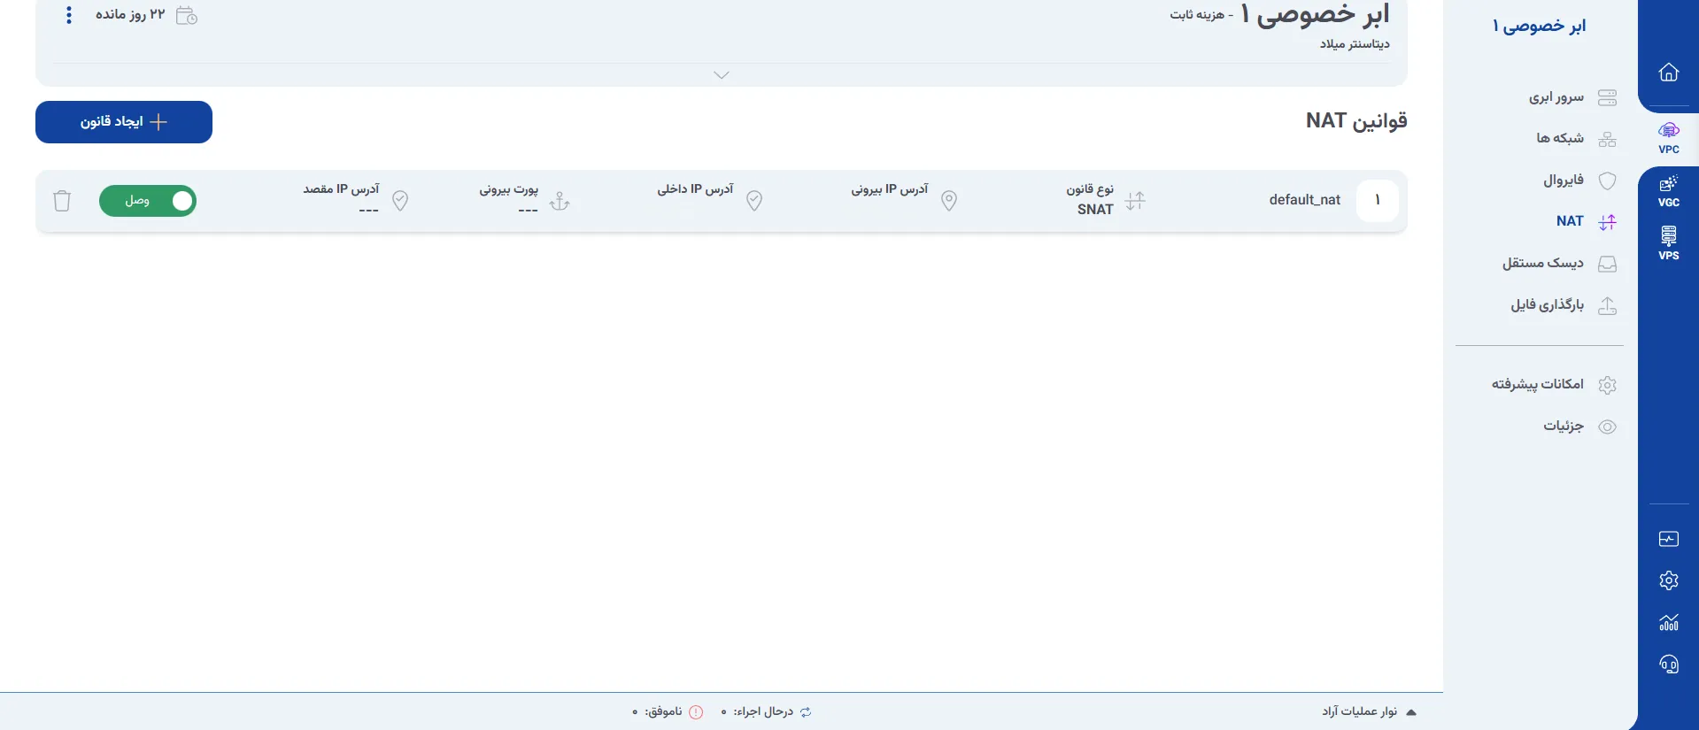Image resolution: width=1699 pixels, height=730 pixels.
Task: Click the ابر خصوصی ۱ sidebar title
Action: [1539, 26]
